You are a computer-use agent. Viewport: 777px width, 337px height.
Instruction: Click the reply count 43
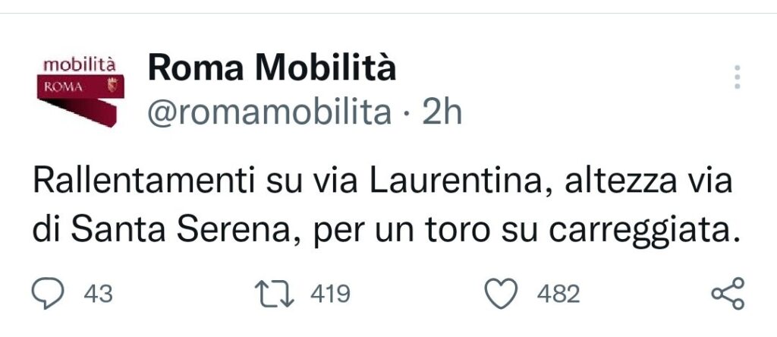97,294
